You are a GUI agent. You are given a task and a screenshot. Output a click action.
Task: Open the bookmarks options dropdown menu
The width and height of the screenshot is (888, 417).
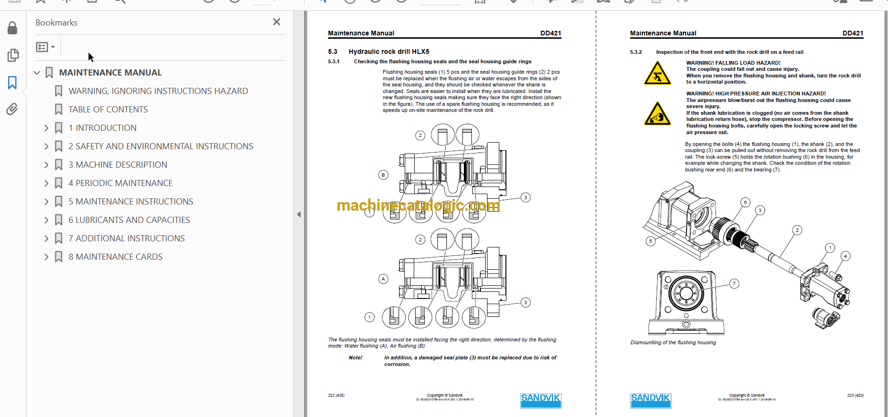click(46, 47)
